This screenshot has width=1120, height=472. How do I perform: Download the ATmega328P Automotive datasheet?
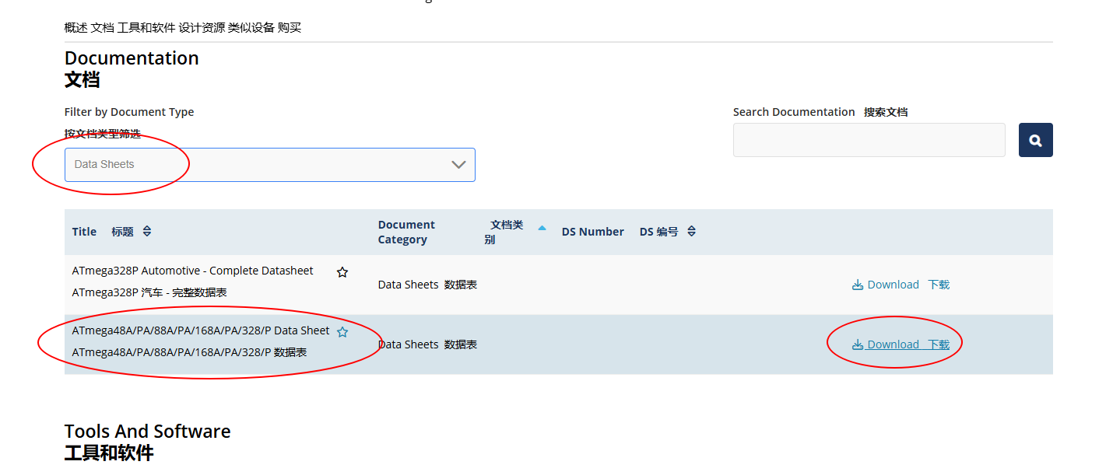pos(901,285)
